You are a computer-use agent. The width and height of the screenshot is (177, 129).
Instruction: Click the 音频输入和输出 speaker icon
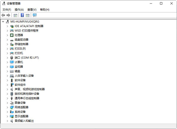(x=12, y=121)
